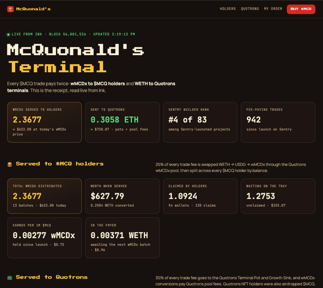Click the $627.79 worth when served value
Screen dimensions: 323x288
(107, 196)
